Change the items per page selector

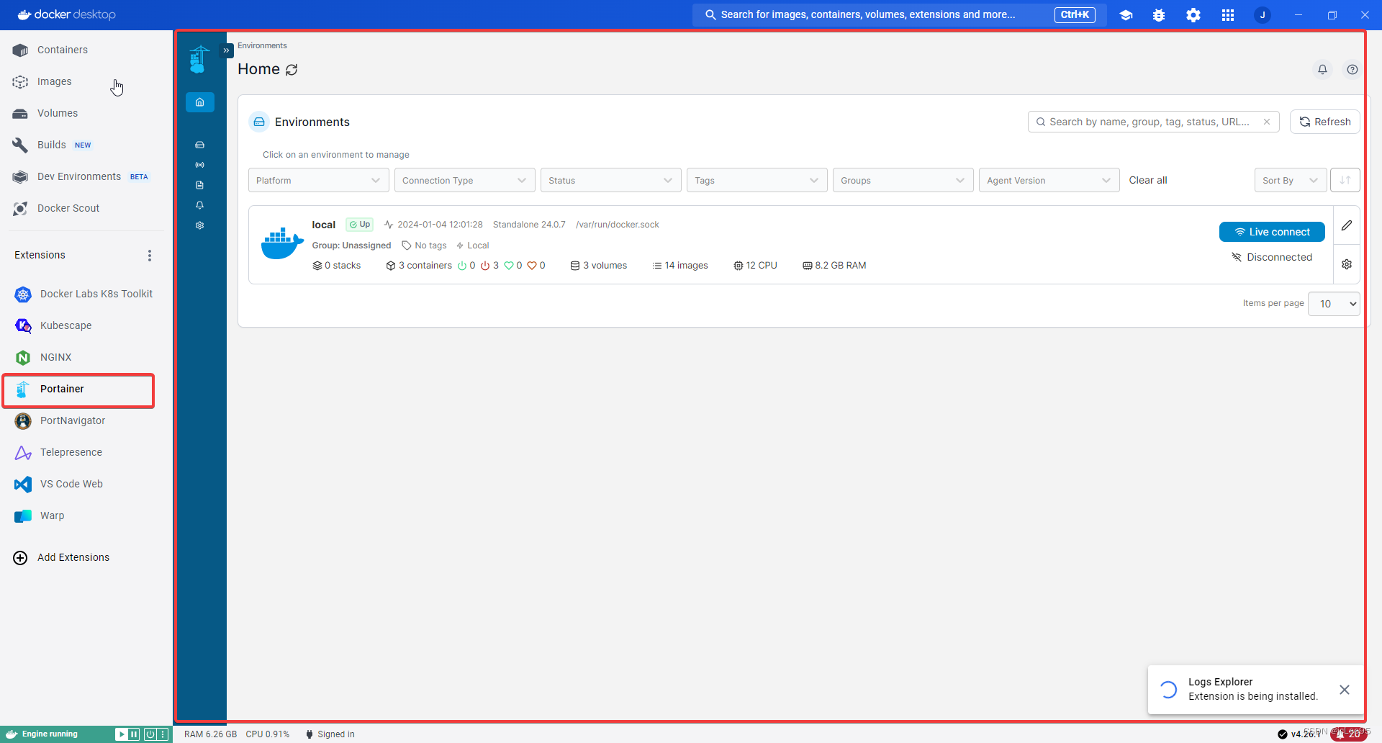coord(1334,304)
